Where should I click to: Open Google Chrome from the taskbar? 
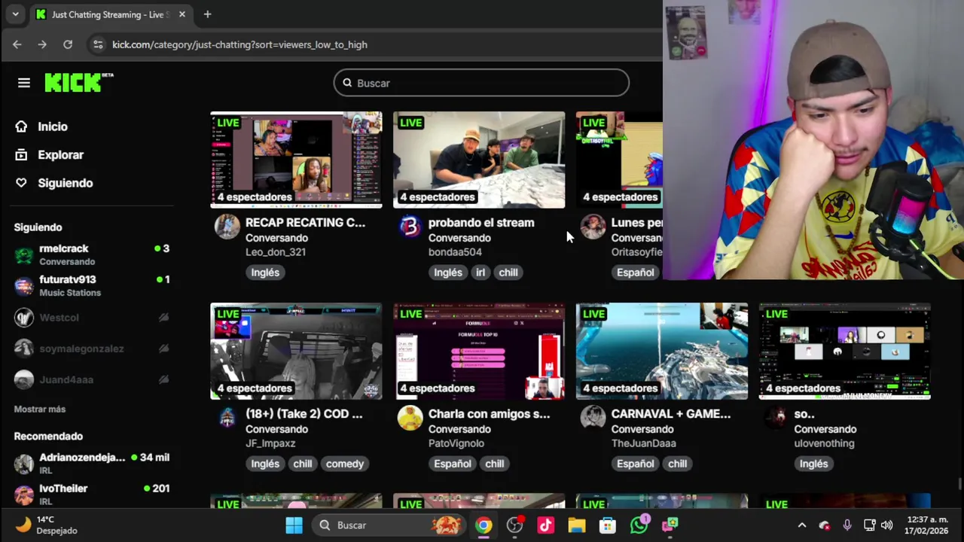(x=484, y=525)
